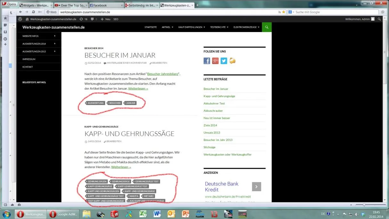Image resolution: width=389 pixels, height=219 pixels.
Task: Reload the page with the refresh icon
Action: pos(33,12)
